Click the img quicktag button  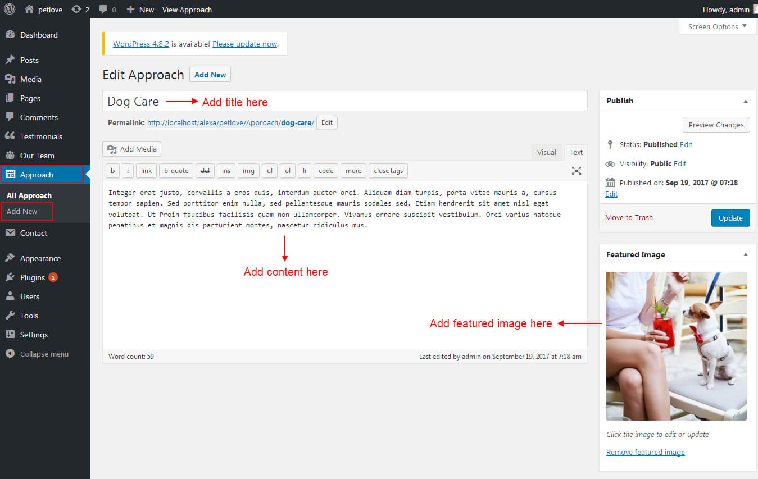[248, 171]
